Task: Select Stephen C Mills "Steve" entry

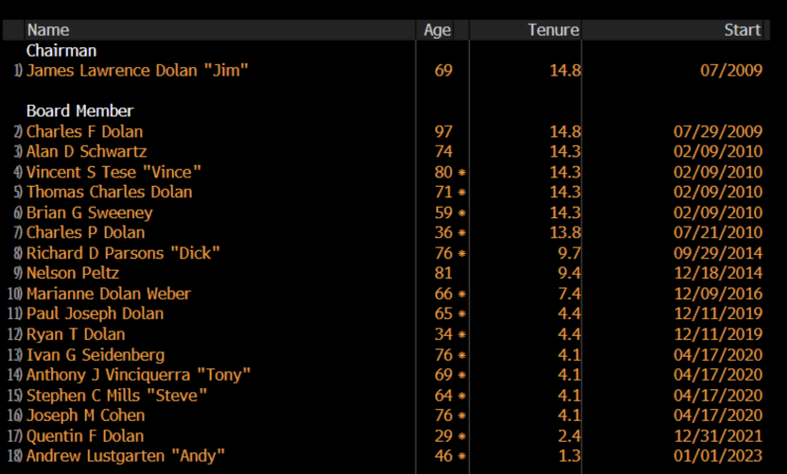Action: click(116, 396)
